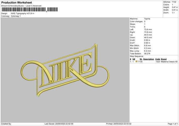Click the thread code 1323
The height and width of the screenshot is (126, 179).
tap(158, 62)
